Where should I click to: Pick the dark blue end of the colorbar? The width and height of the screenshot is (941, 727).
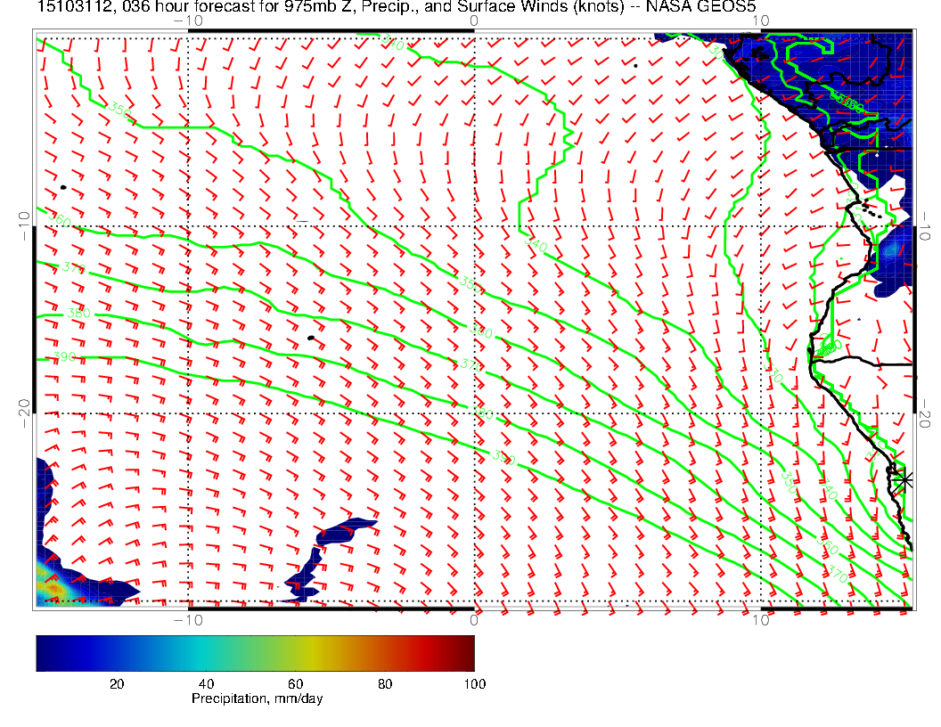click(45, 653)
